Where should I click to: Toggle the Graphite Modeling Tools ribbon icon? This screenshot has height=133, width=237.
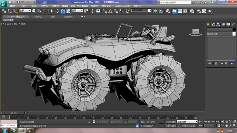174,11
